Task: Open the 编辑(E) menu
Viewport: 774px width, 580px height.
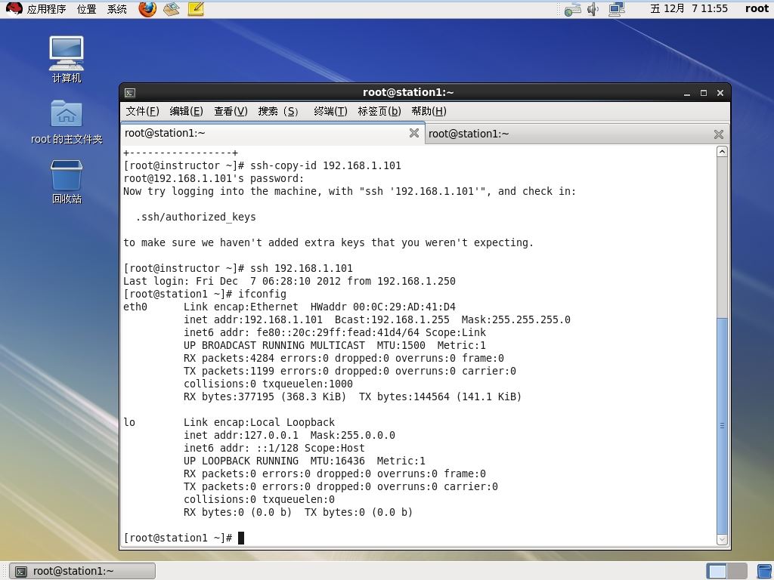Action: pyautogui.click(x=186, y=111)
